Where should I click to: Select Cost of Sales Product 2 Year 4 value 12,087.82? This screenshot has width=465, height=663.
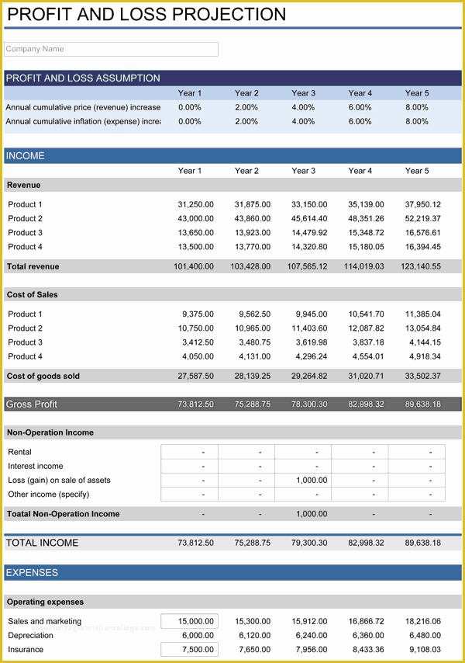tap(366, 328)
